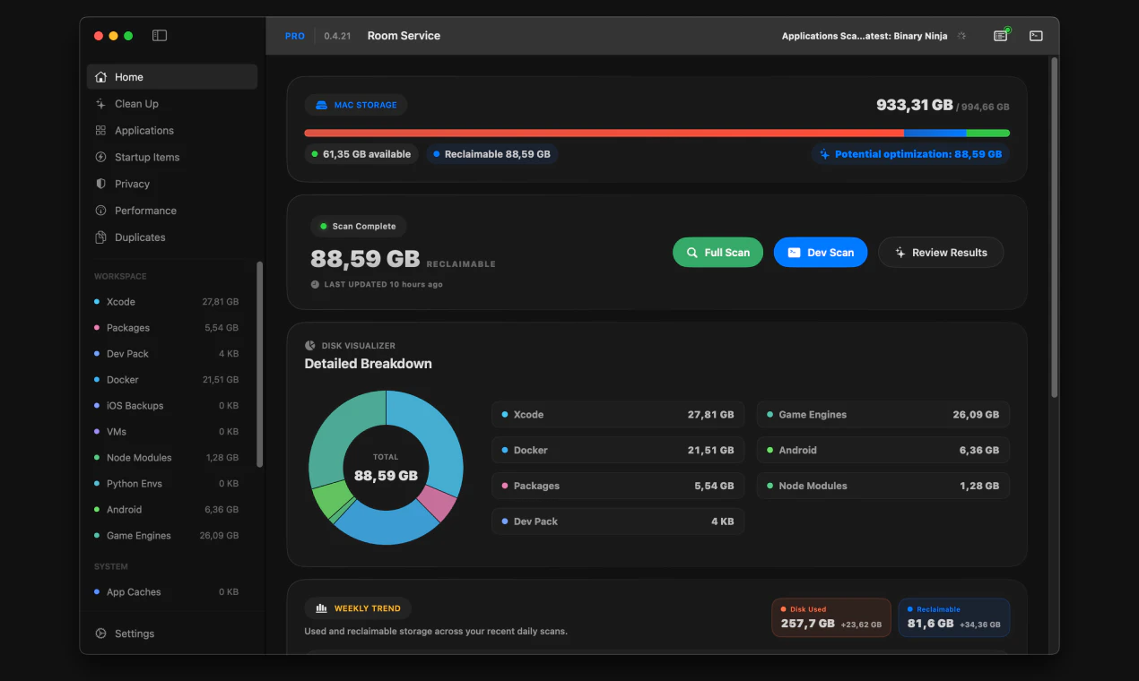Select Docker in the Workspace list
1139x681 pixels.
pyautogui.click(x=166, y=380)
